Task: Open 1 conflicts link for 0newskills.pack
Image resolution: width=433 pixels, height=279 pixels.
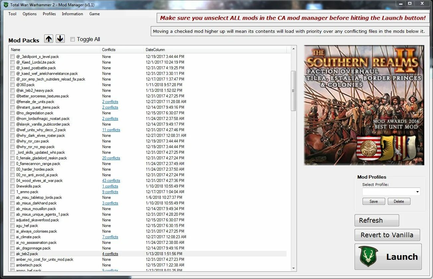Action: (110, 186)
